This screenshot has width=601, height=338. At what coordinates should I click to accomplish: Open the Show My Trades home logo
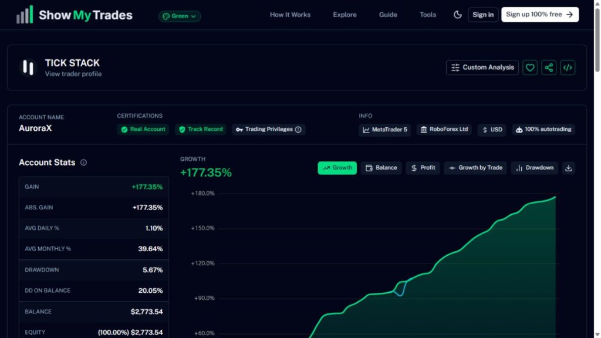75,15
